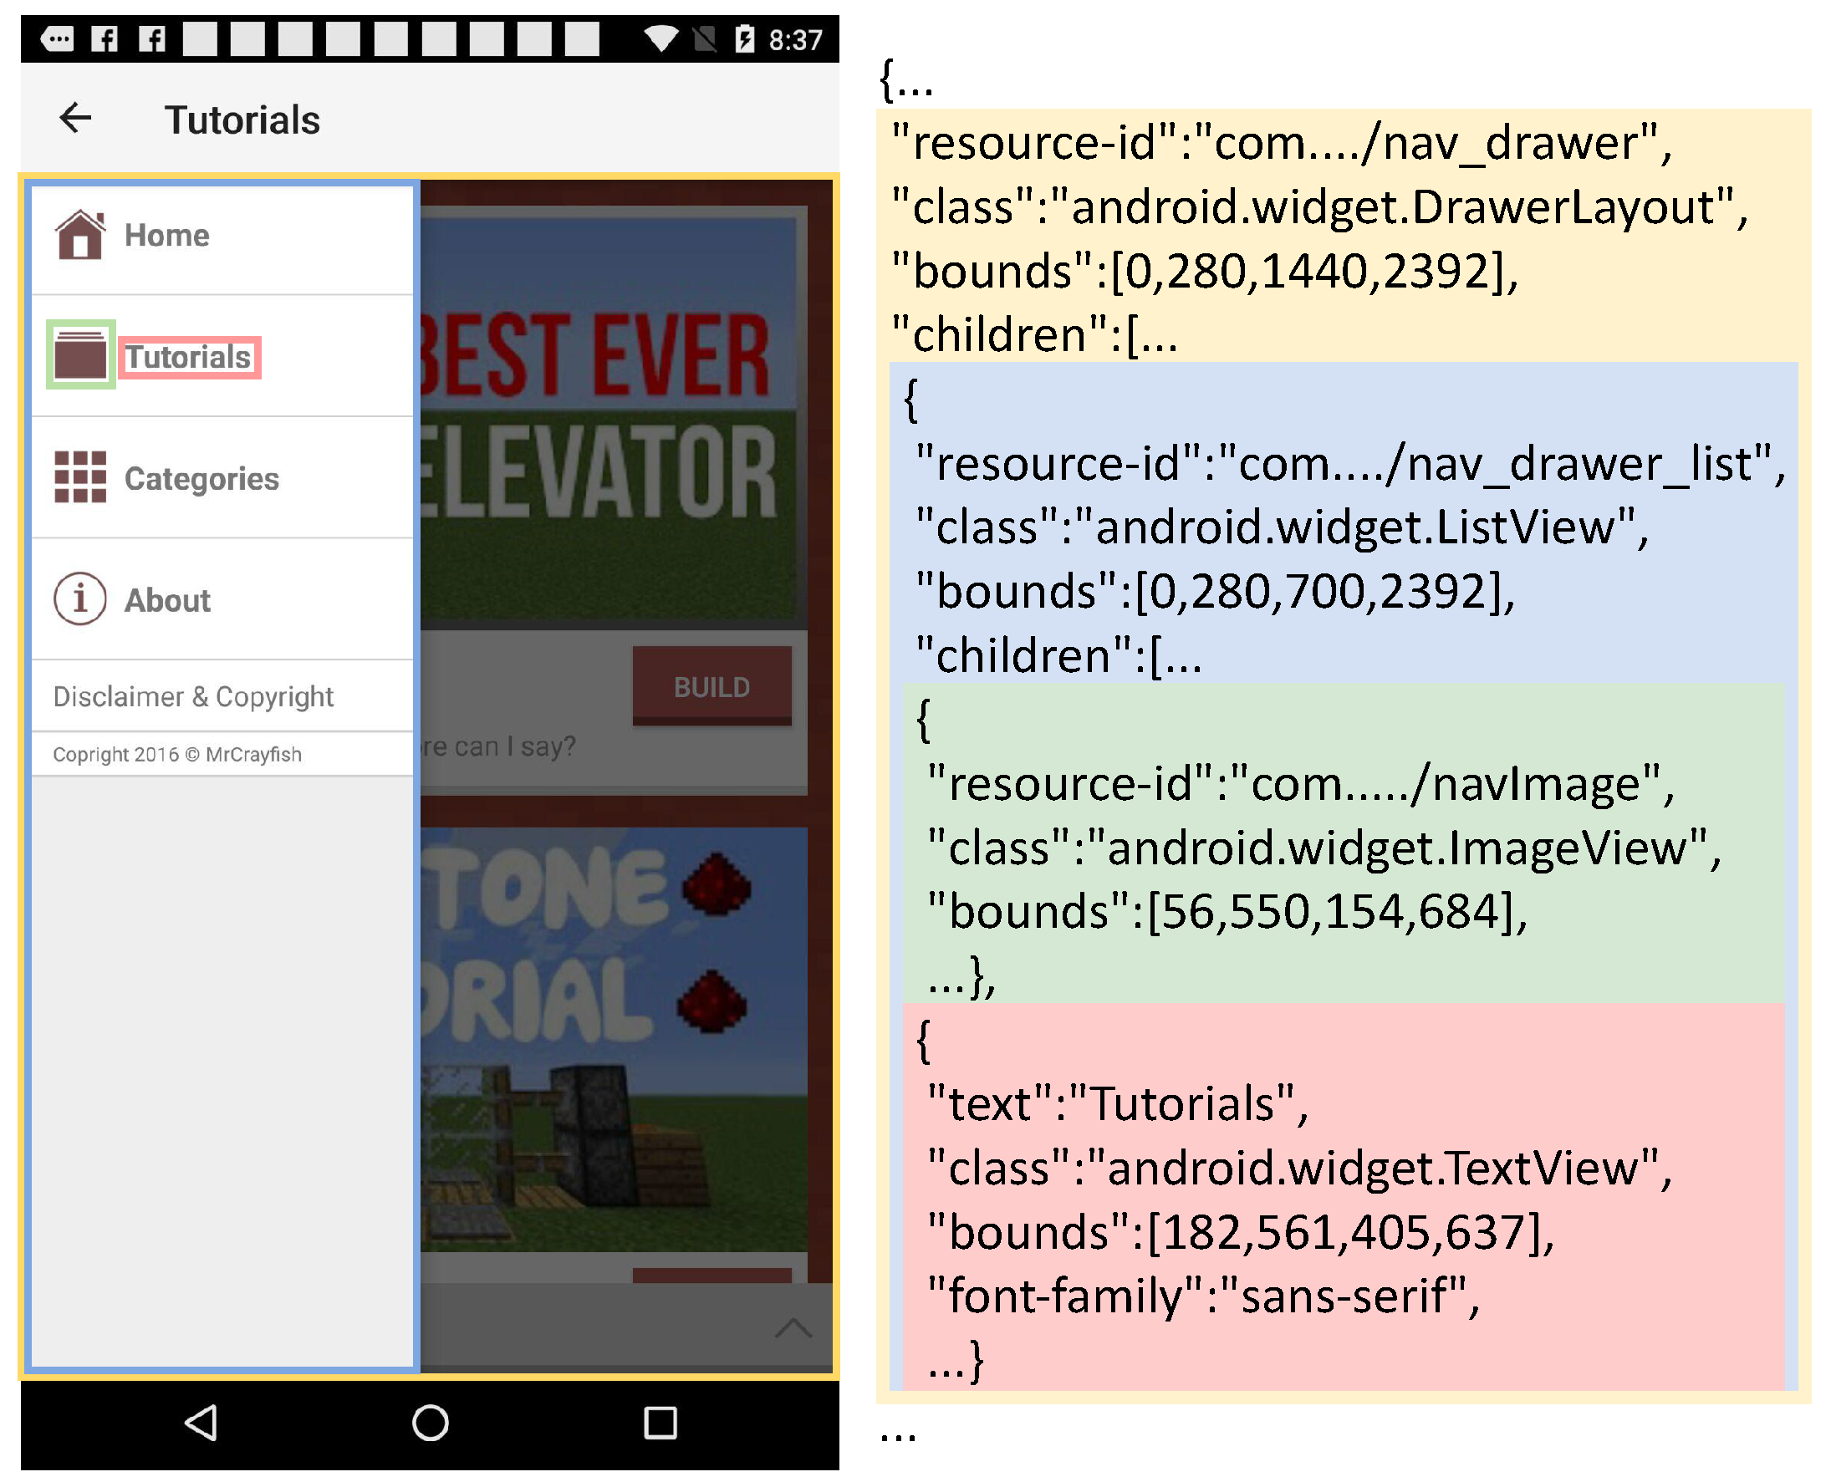Click the About info icon
Viewport: 1831px width, 1482px height.
(80, 599)
